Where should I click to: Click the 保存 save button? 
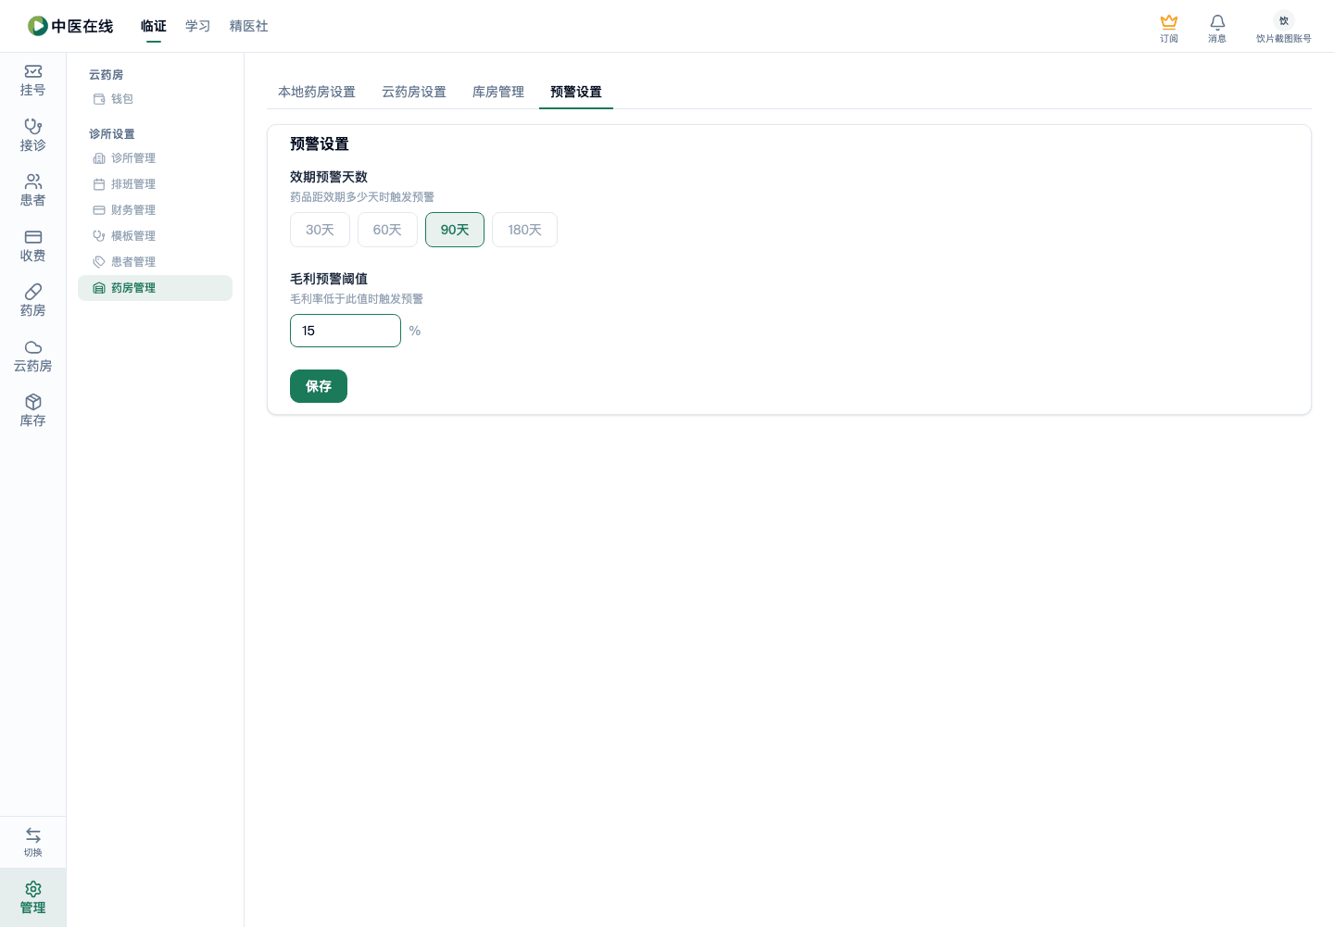point(319,386)
